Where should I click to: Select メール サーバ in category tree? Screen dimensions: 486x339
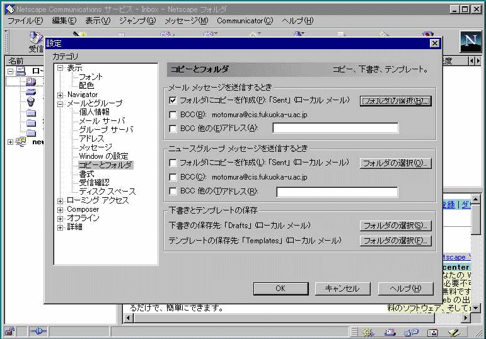(102, 121)
